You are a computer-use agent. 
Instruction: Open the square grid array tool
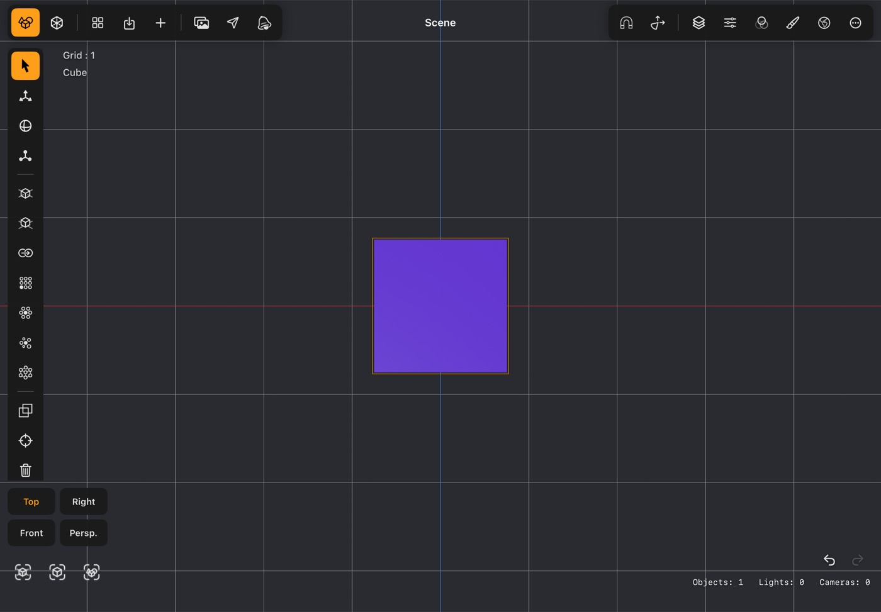(25, 283)
